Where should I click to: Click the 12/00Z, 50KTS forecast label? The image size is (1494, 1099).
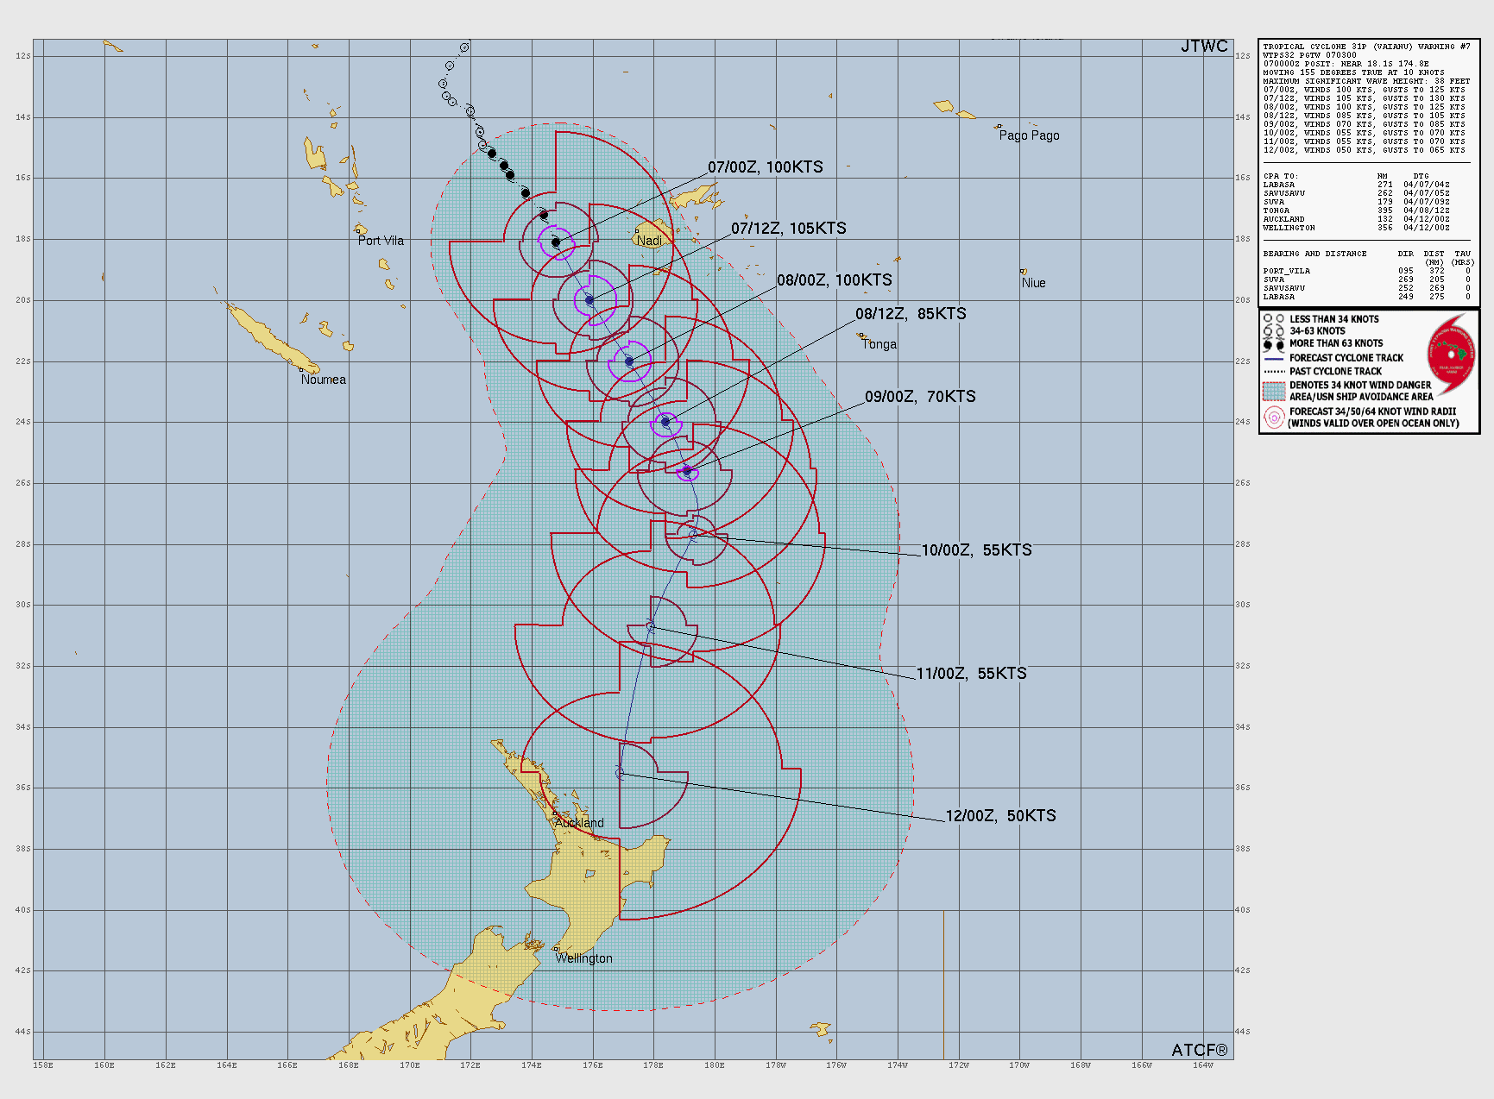(x=1000, y=816)
